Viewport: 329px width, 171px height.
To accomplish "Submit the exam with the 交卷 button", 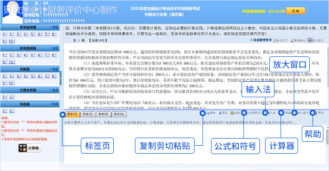I will 296,11.
